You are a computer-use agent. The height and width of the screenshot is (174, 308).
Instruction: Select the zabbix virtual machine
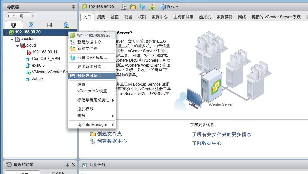pyautogui.click(x=38, y=79)
